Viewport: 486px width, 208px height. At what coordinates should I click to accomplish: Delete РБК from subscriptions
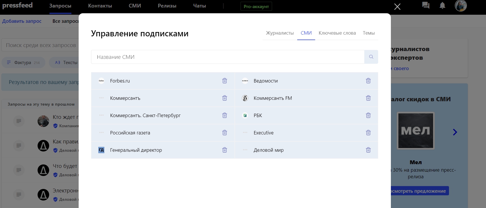[368, 115]
